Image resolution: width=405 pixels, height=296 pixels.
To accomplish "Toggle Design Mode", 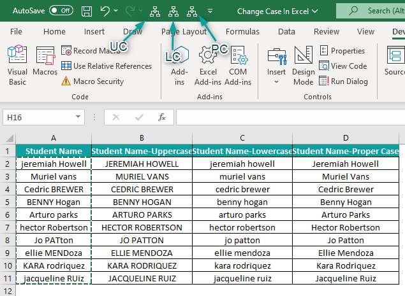I will point(303,65).
